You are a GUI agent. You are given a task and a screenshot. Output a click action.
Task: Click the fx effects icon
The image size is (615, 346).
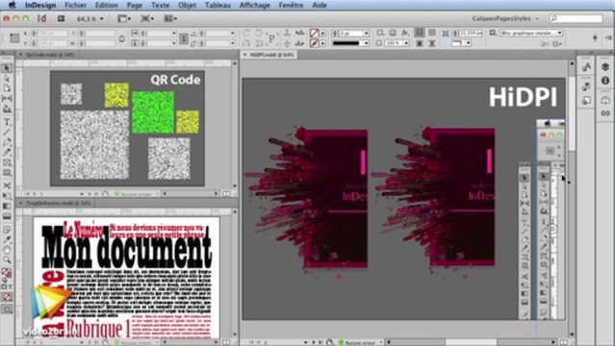(405, 33)
